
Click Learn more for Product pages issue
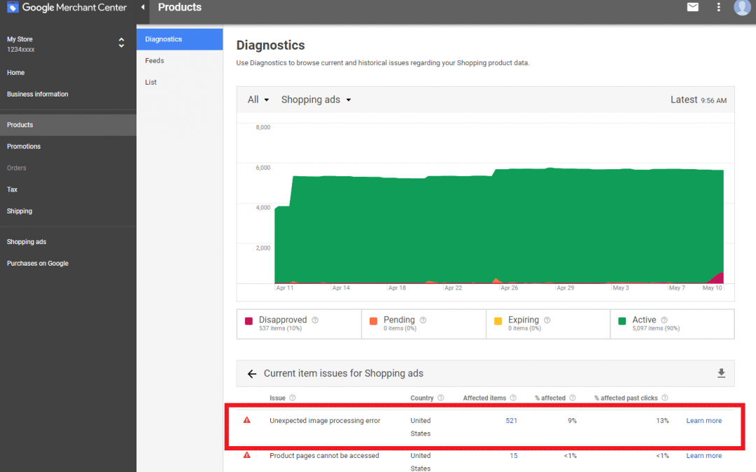(704, 456)
